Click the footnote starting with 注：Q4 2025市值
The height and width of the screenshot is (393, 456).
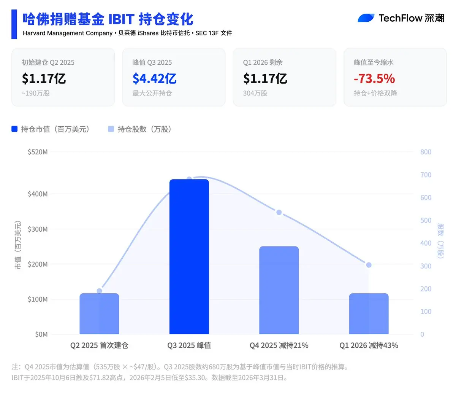[180, 367]
